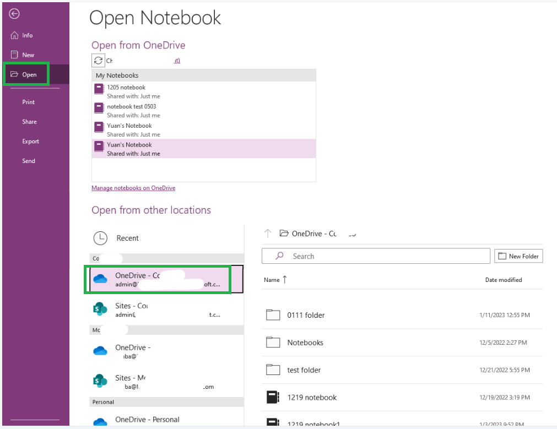Click the SharePoint icon beside Sites admin
The width and height of the screenshot is (557, 429).
(100, 309)
